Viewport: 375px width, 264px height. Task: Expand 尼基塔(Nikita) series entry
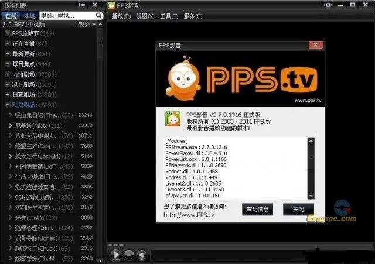coord(11,125)
